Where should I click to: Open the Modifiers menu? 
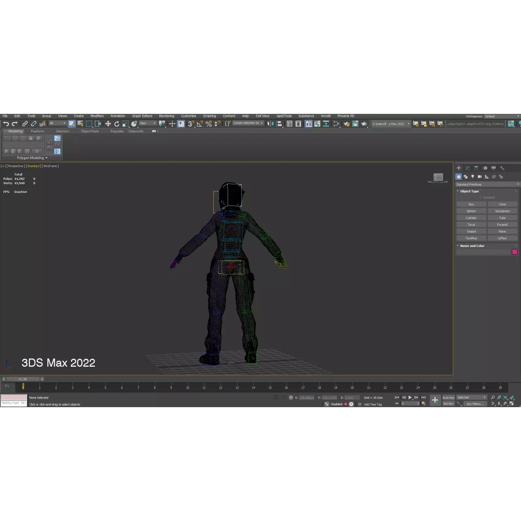coord(97,116)
